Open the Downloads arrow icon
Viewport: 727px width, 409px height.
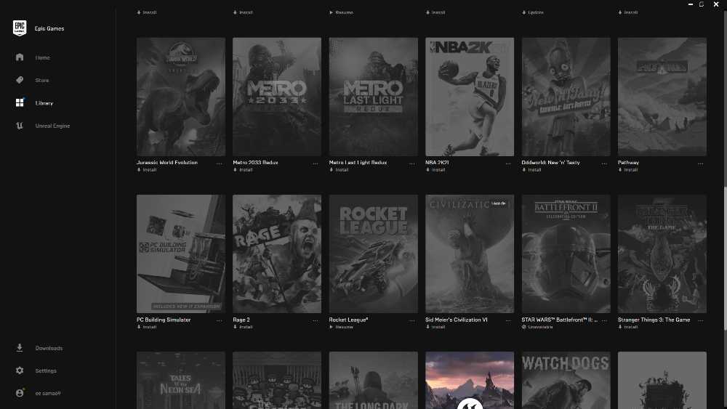20,348
